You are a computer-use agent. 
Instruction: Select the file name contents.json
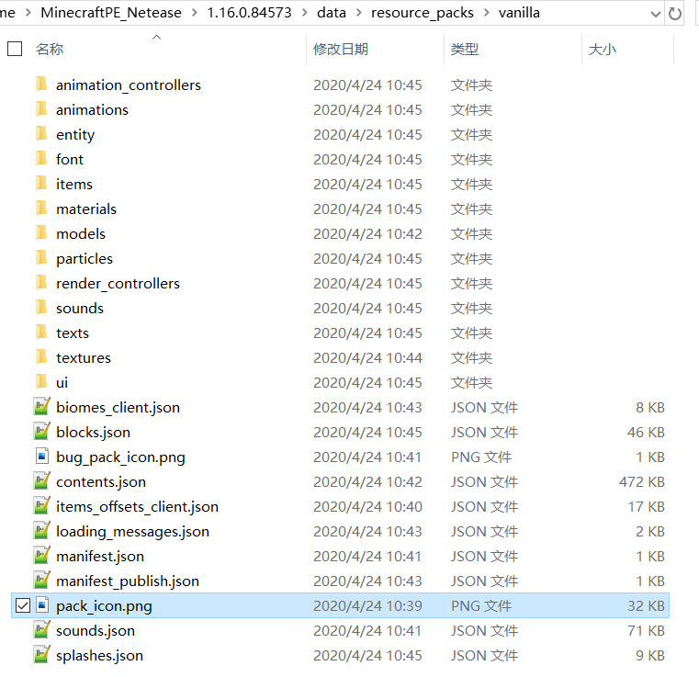[101, 481]
